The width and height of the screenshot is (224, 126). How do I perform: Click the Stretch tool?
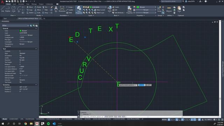[30, 13]
